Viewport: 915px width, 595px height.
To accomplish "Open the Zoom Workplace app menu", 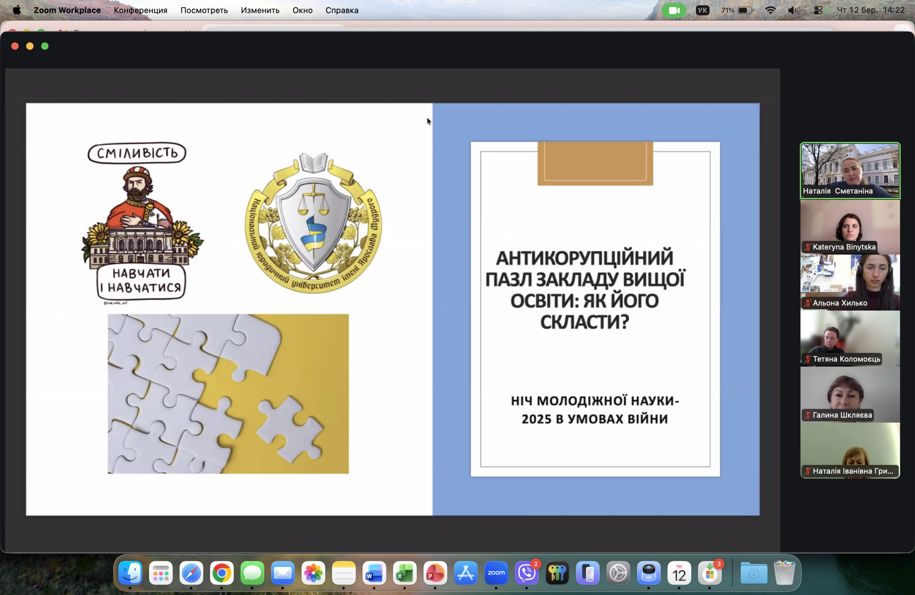I will tap(67, 10).
